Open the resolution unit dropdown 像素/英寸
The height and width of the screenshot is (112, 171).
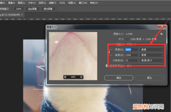[x=152, y=61]
